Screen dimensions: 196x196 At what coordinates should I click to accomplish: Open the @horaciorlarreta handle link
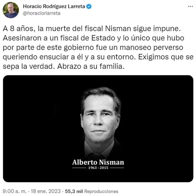(42, 13)
